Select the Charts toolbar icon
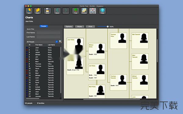This screenshot has height=114, width=183. point(93,11)
